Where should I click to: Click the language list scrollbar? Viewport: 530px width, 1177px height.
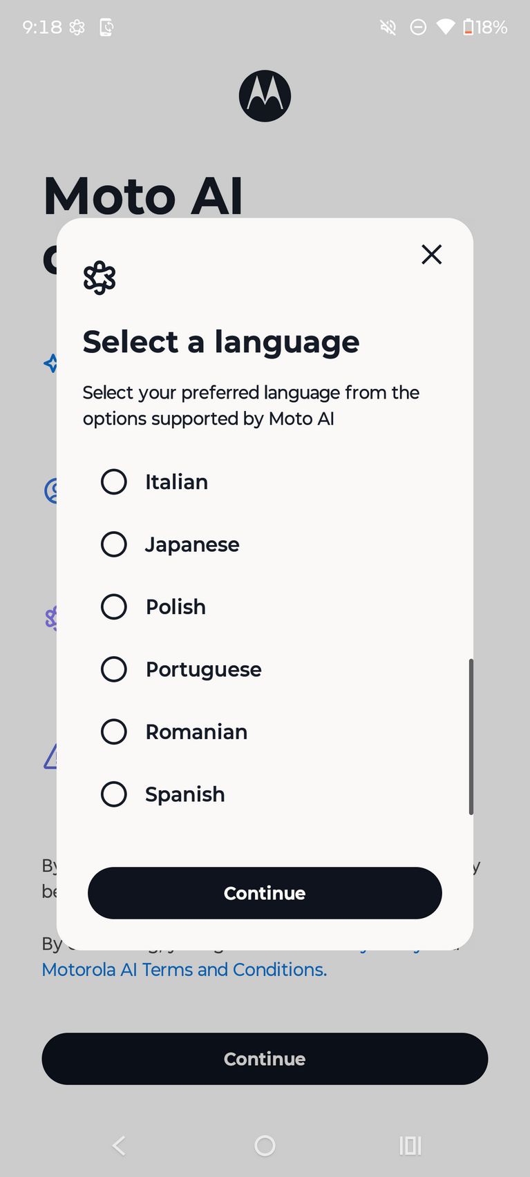[x=471, y=736]
